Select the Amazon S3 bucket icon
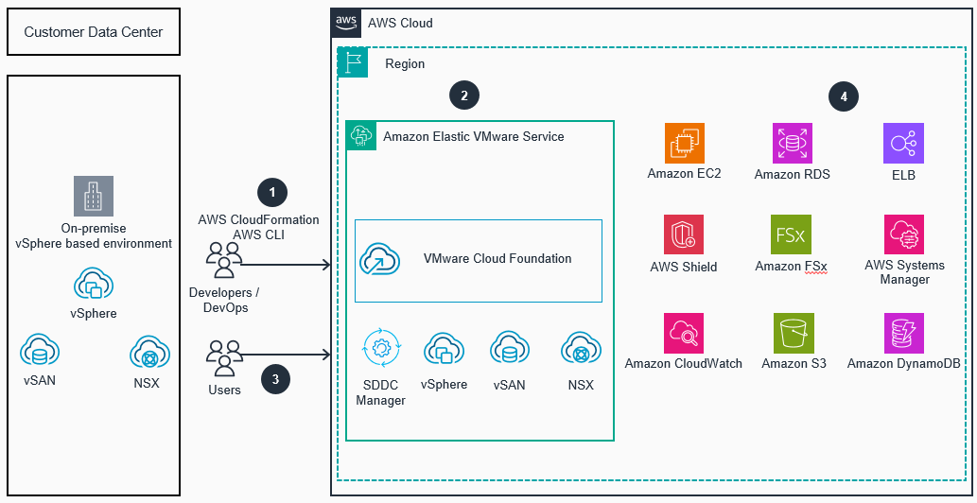Image resolution: width=977 pixels, height=503 pixels. [792, 333]
